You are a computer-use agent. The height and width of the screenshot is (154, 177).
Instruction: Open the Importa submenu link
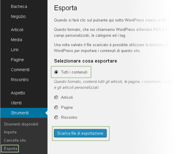click(10, 132)
